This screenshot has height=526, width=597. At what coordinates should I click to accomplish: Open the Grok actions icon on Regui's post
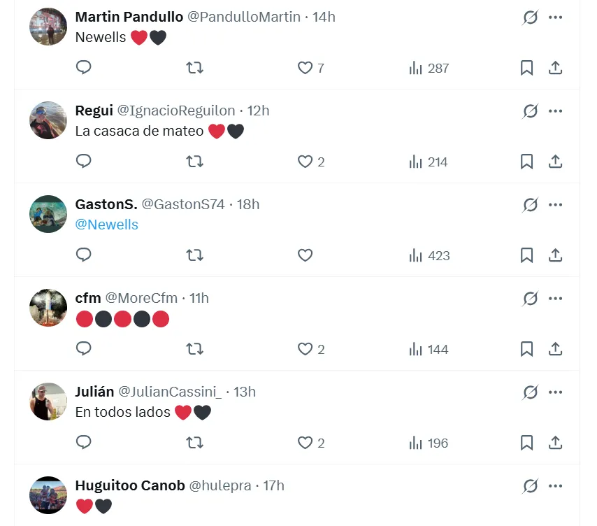530,111
